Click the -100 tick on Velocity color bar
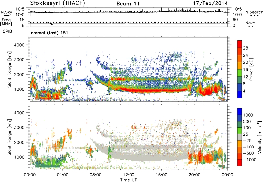This screenshot has width=263, height=182. click(248, 147)
